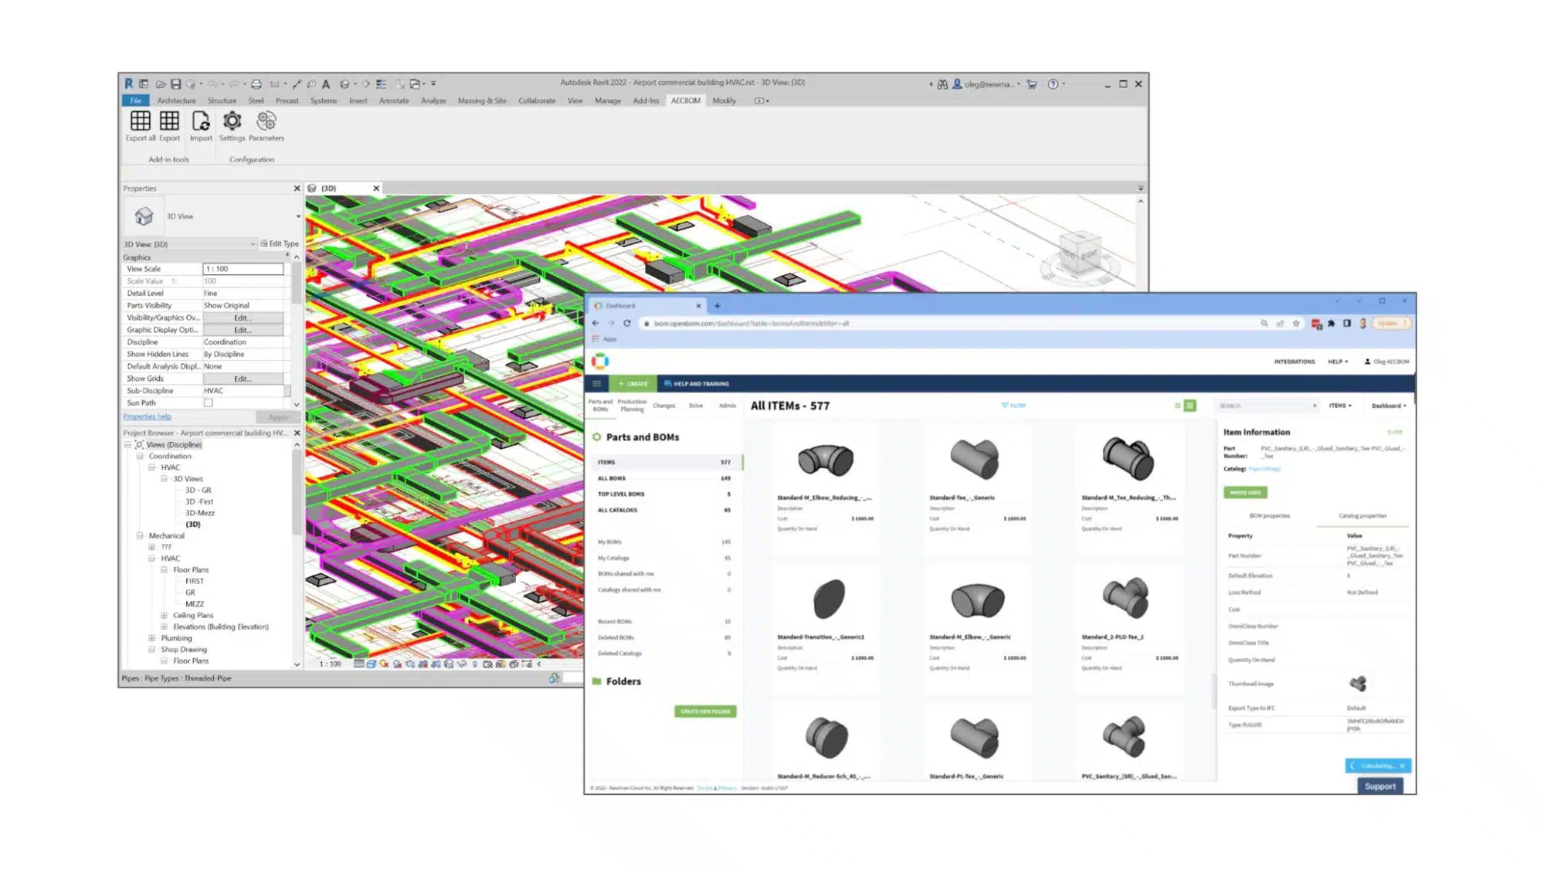1544x873 pixels.
Task: Open the 3D View: {3D} instance dropdown
Action: click(x=189, y=244)
